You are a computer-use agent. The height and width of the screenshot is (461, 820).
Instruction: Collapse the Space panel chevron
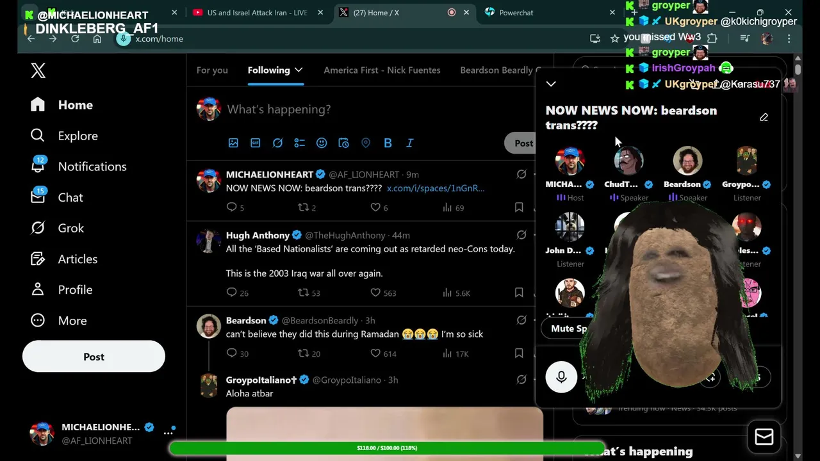551,84
